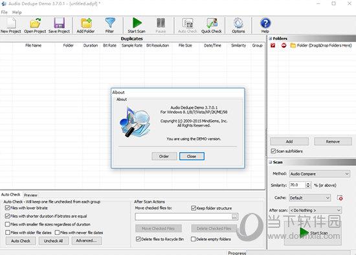Click Close in the About dialog

coord(192,156)
